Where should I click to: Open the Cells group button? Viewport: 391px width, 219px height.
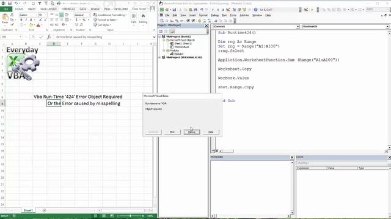coord(134,19)
